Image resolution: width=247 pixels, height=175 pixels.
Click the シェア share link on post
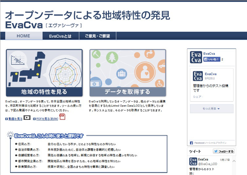point(197,97)
